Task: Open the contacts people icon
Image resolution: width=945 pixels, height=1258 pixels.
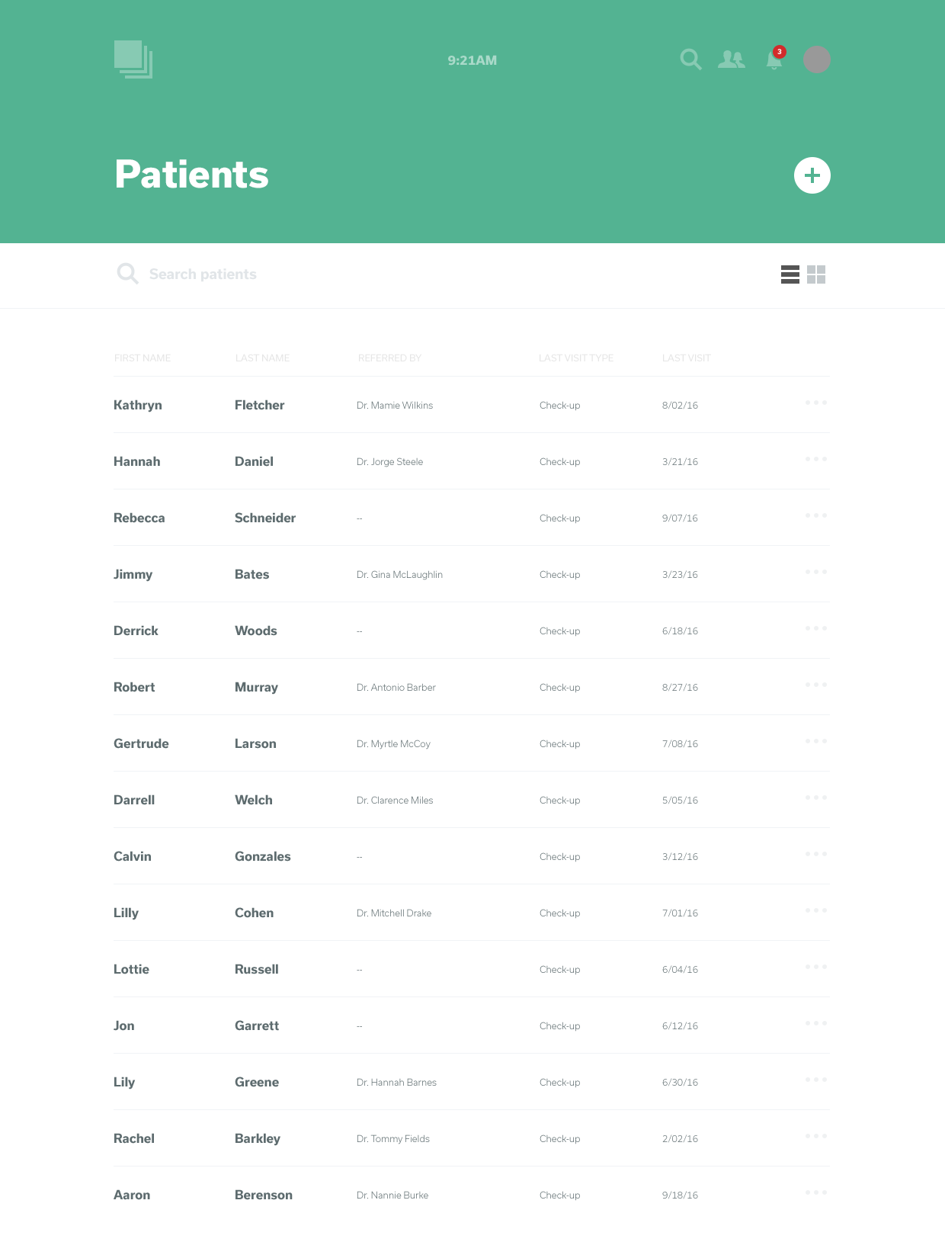Action: (732, 59)
